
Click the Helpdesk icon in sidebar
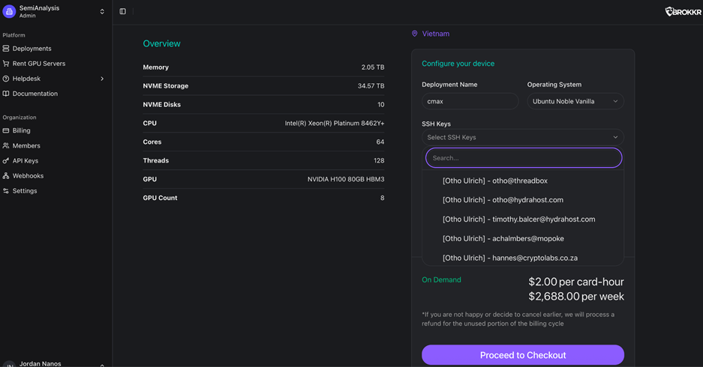(6, 79)
